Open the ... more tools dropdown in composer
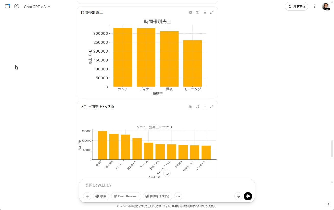 (178, 196)
